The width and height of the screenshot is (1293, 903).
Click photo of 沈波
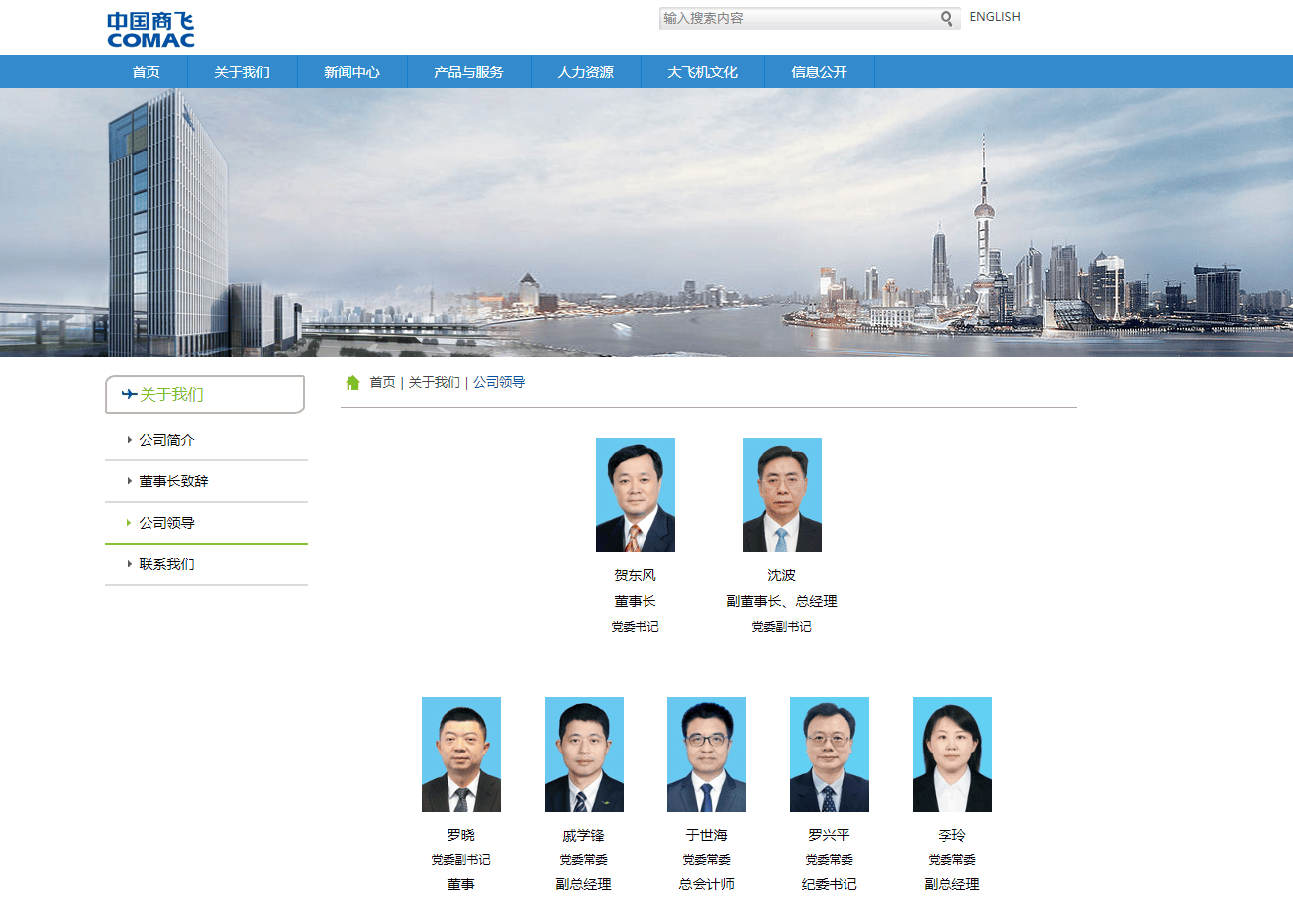click(782, 495)
